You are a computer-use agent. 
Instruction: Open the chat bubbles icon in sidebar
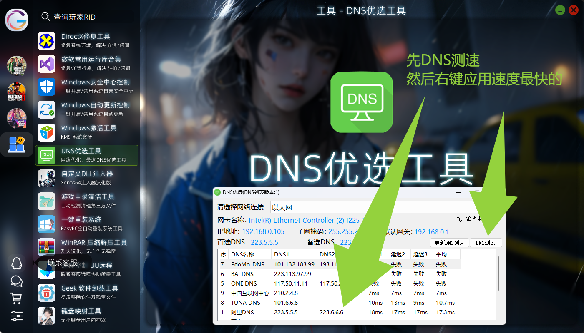(16, 281)
